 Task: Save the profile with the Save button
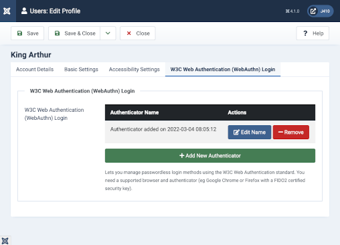point(27,33)
